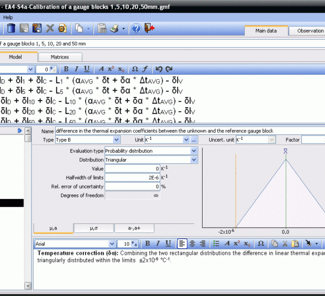Toggle left alignment in description toolbar
Screen dimensions: 325x296
coord(183,244)
